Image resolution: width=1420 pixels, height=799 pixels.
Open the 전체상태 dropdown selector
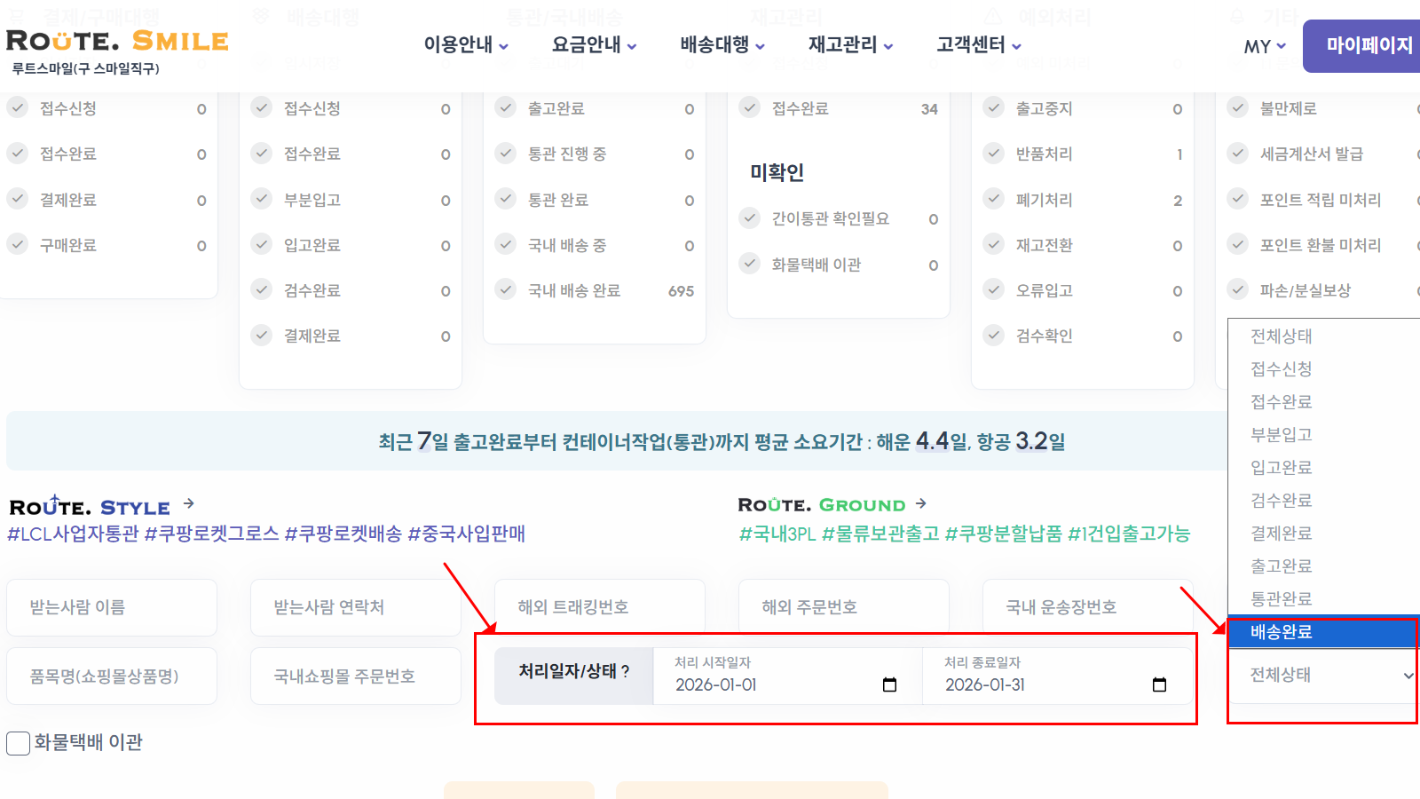1321,674
